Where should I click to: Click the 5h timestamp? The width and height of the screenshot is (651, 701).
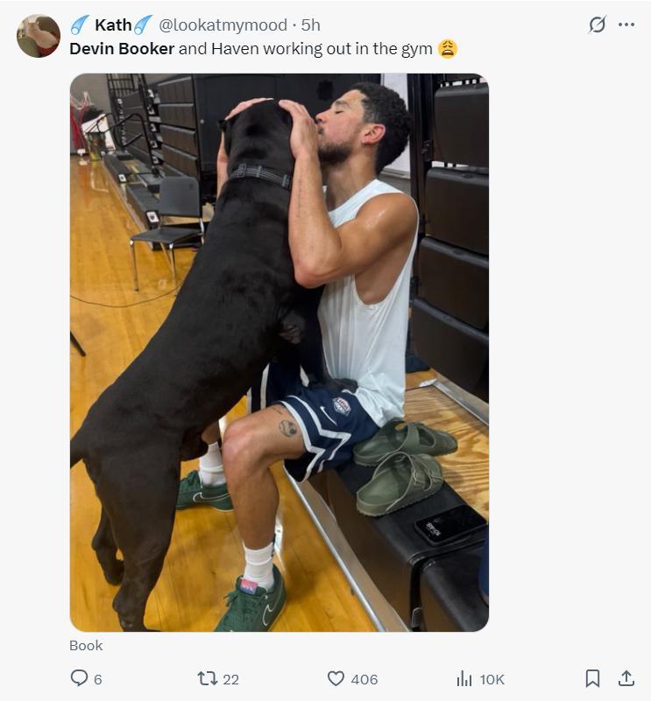[311, 25]
